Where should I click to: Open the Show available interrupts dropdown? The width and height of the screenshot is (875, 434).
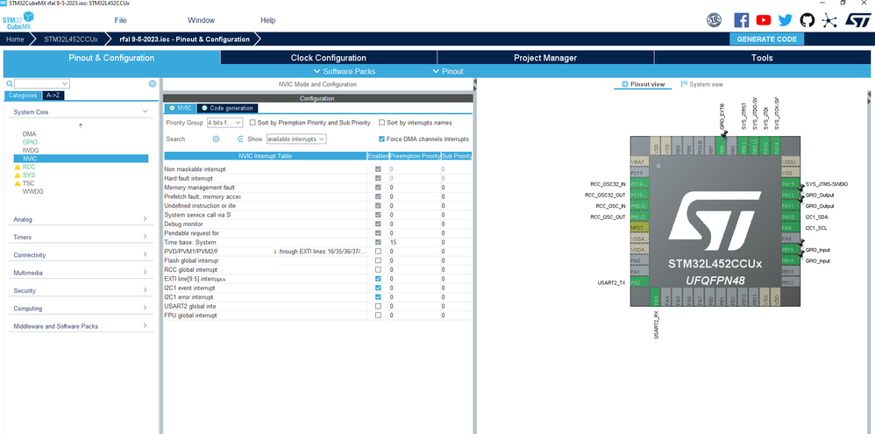click(x=296, y=139)
